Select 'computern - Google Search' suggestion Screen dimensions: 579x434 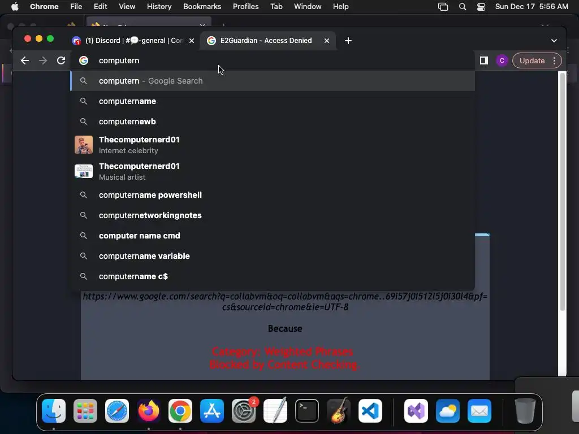(273, 81)
